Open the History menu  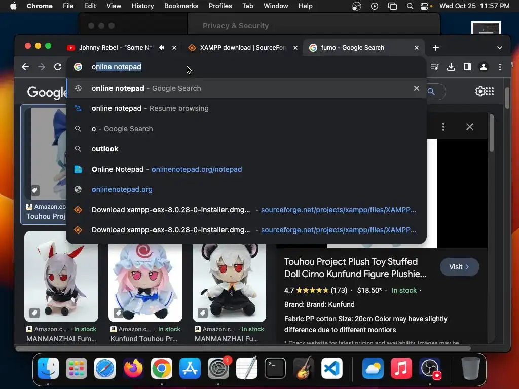point(142,6)
